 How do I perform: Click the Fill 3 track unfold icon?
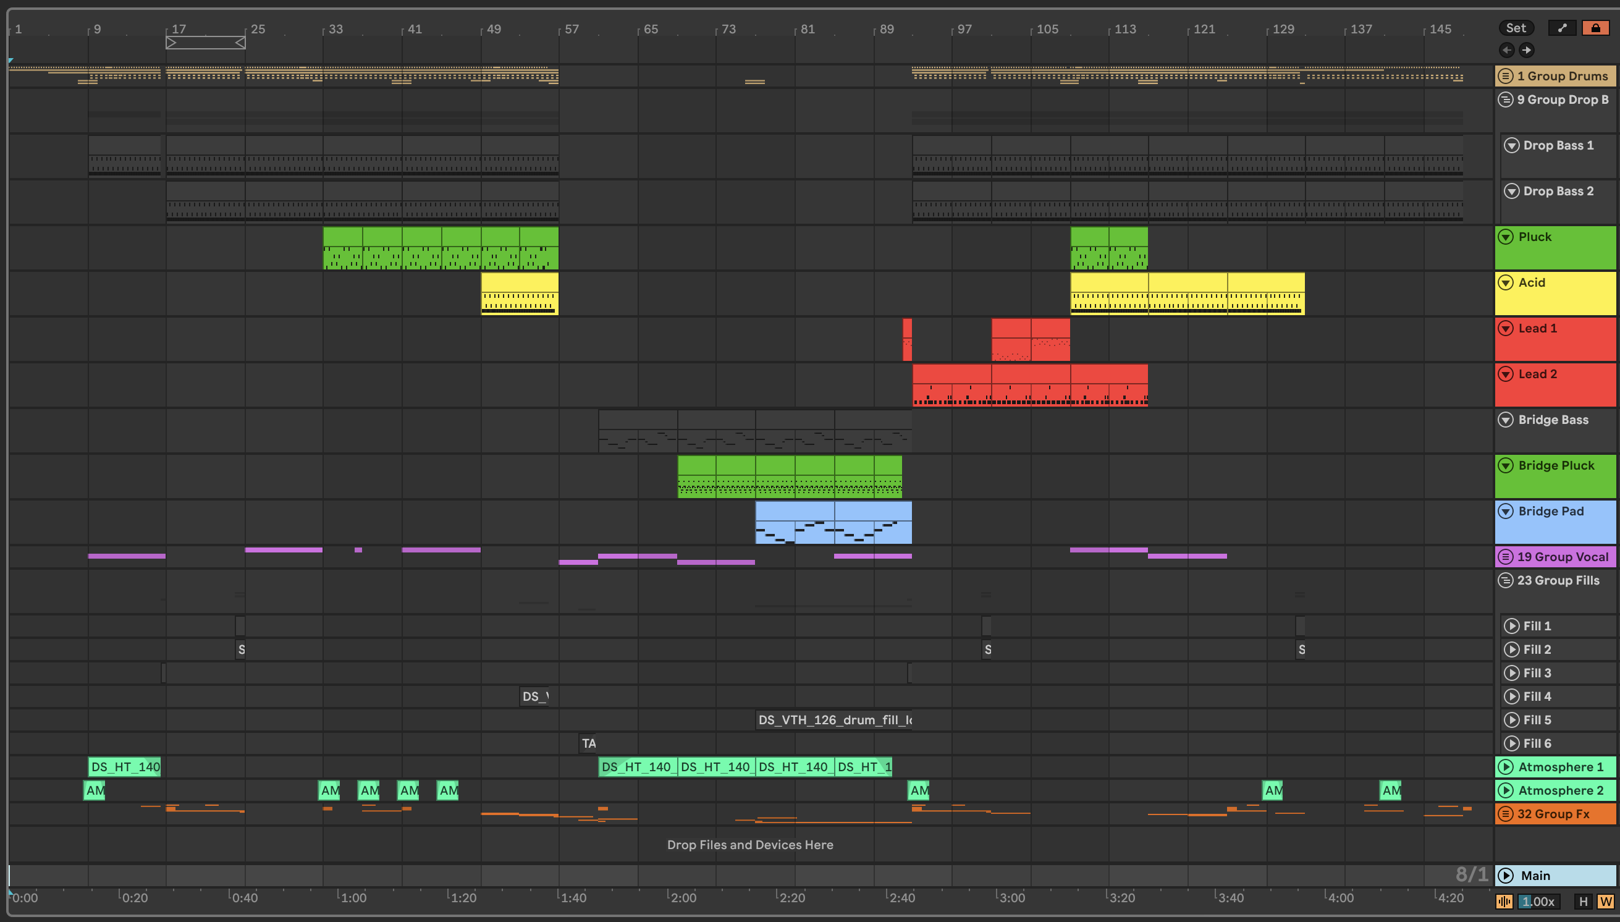pyautogui.click(x=1511, y=672)
